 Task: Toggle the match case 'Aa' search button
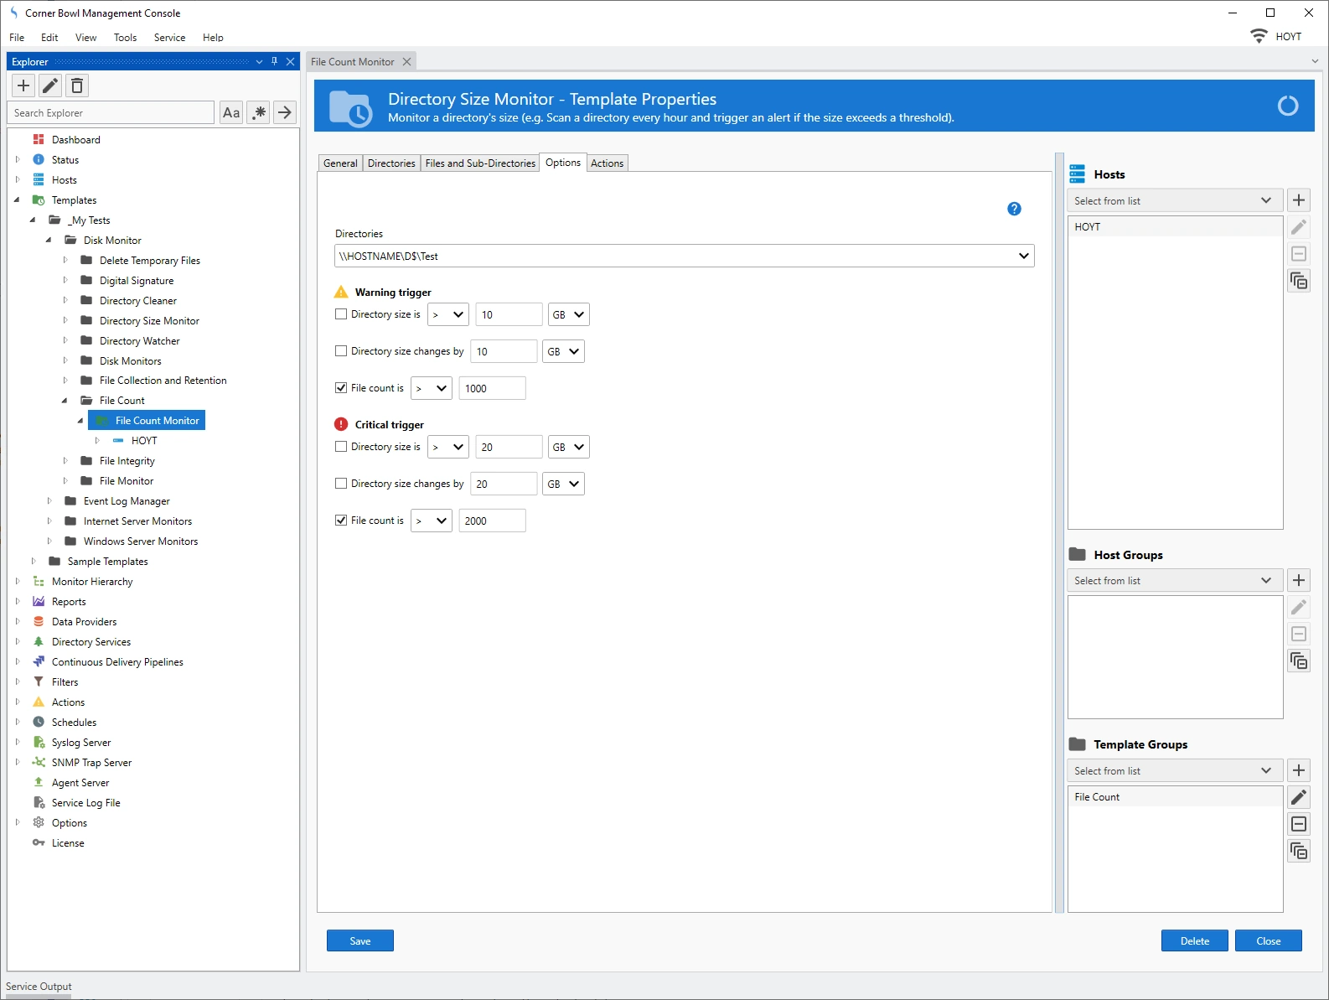pos(231,112)
